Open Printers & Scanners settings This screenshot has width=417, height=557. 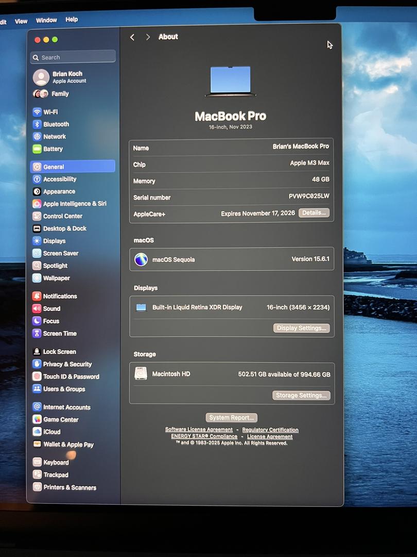[69, 487]
